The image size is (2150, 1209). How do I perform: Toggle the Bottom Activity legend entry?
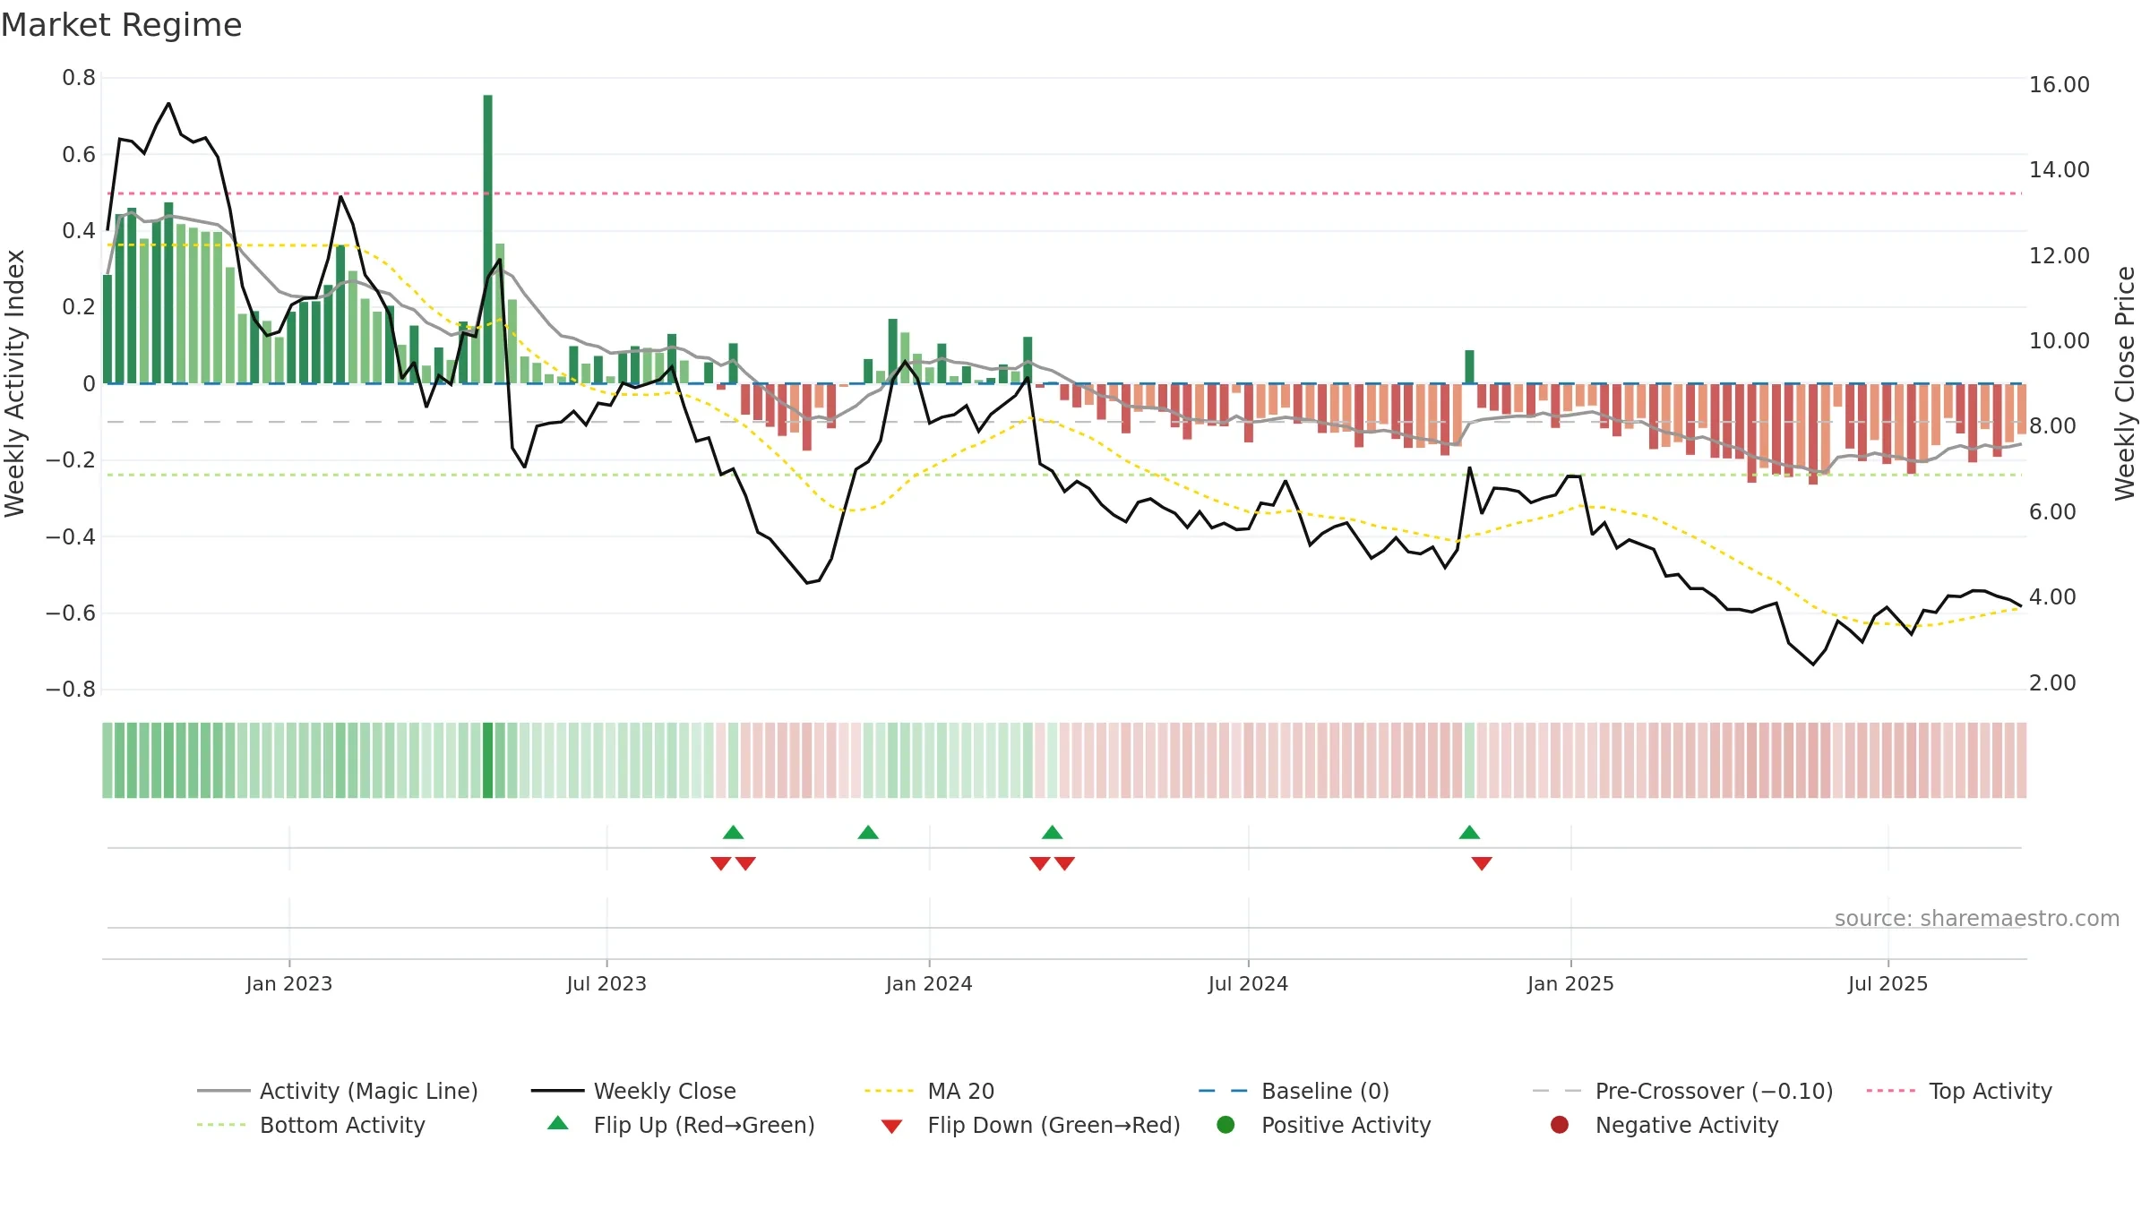point(311,1125)
